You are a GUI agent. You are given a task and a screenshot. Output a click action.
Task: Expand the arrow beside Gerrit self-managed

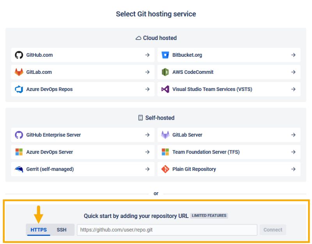click(147, 169)
